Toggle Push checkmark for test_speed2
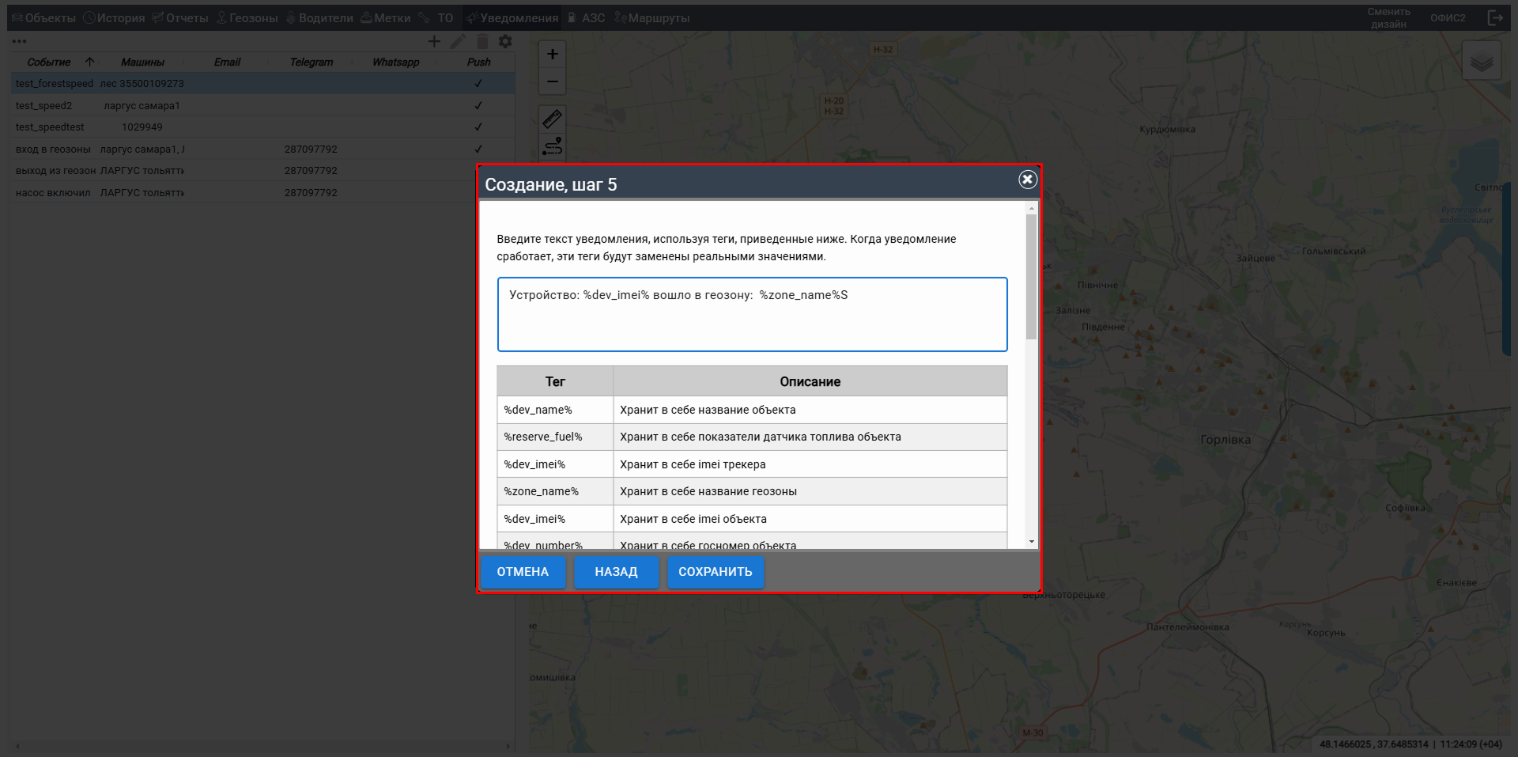This screenshot has height=757, width=1518. click(x=478, y=105)
